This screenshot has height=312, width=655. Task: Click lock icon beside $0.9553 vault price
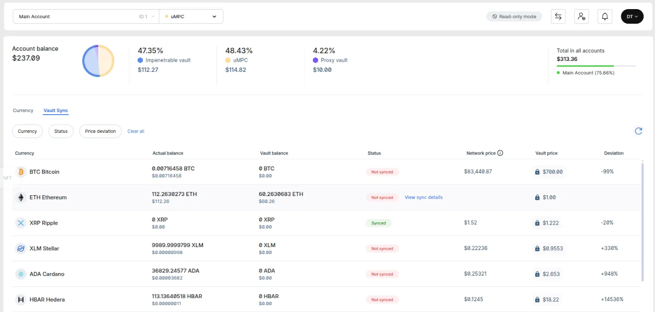point(537,248)
